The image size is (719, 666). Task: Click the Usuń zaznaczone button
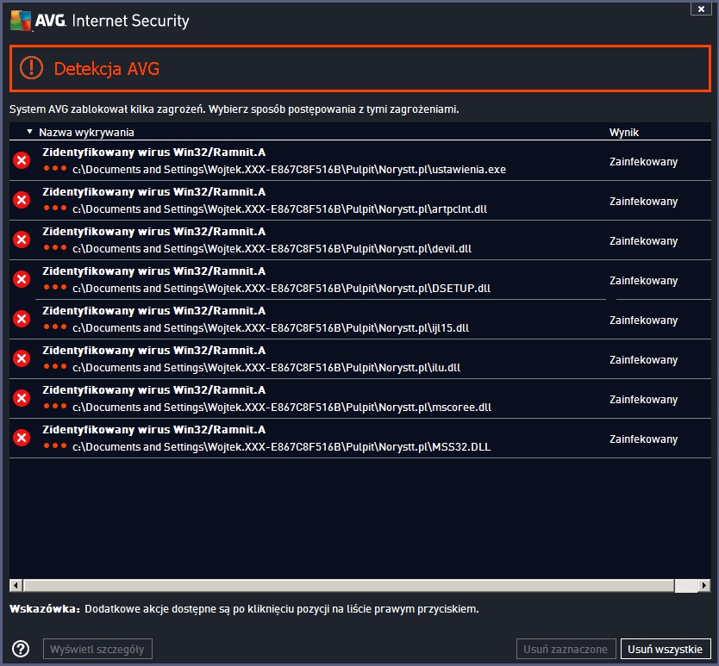click(x=566, y=649)
